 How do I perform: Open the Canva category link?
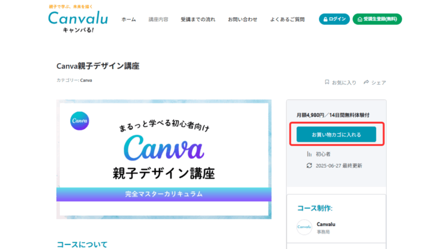pyautogui.click(x=86, y=80)
